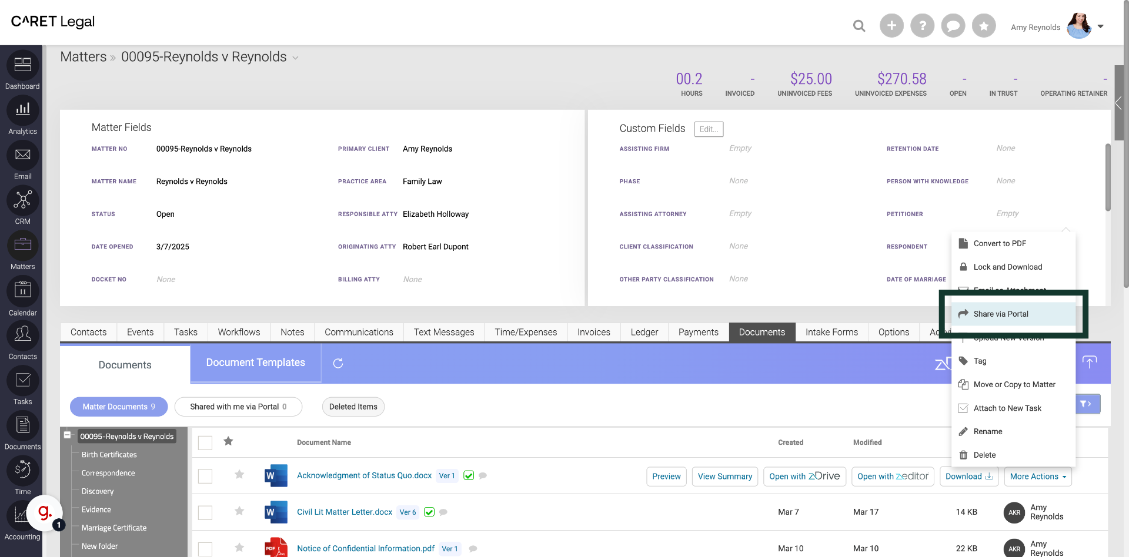Open the More Actions dropdown
1129x557 pixels.
1038,477
